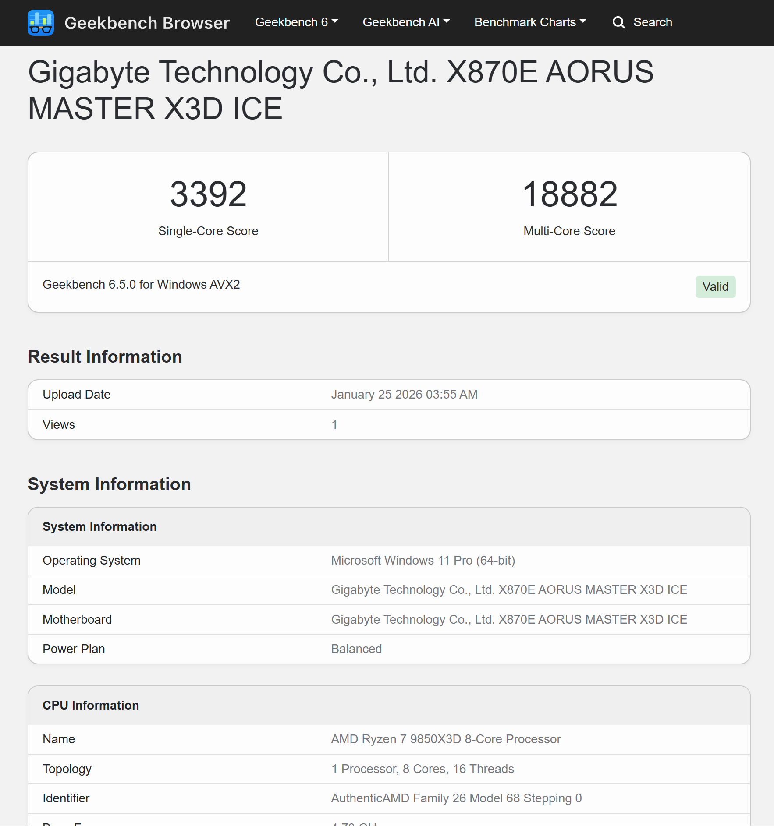The image size is (774, 826).
Task: Click the Power Plan Balanced value
Action: tap(356, 649)
